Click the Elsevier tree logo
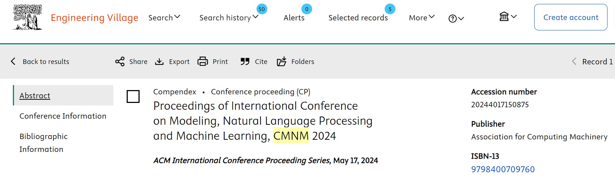Viewport: 615px width, 178px height. (x=27, y=17)
